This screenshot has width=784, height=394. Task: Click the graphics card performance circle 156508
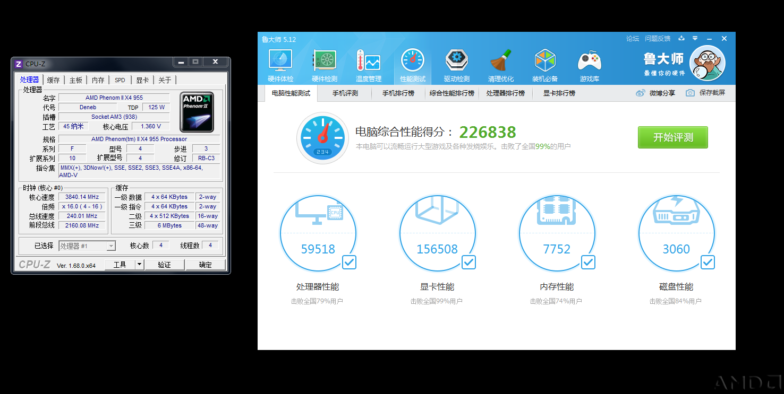click(x=438, y=233)
